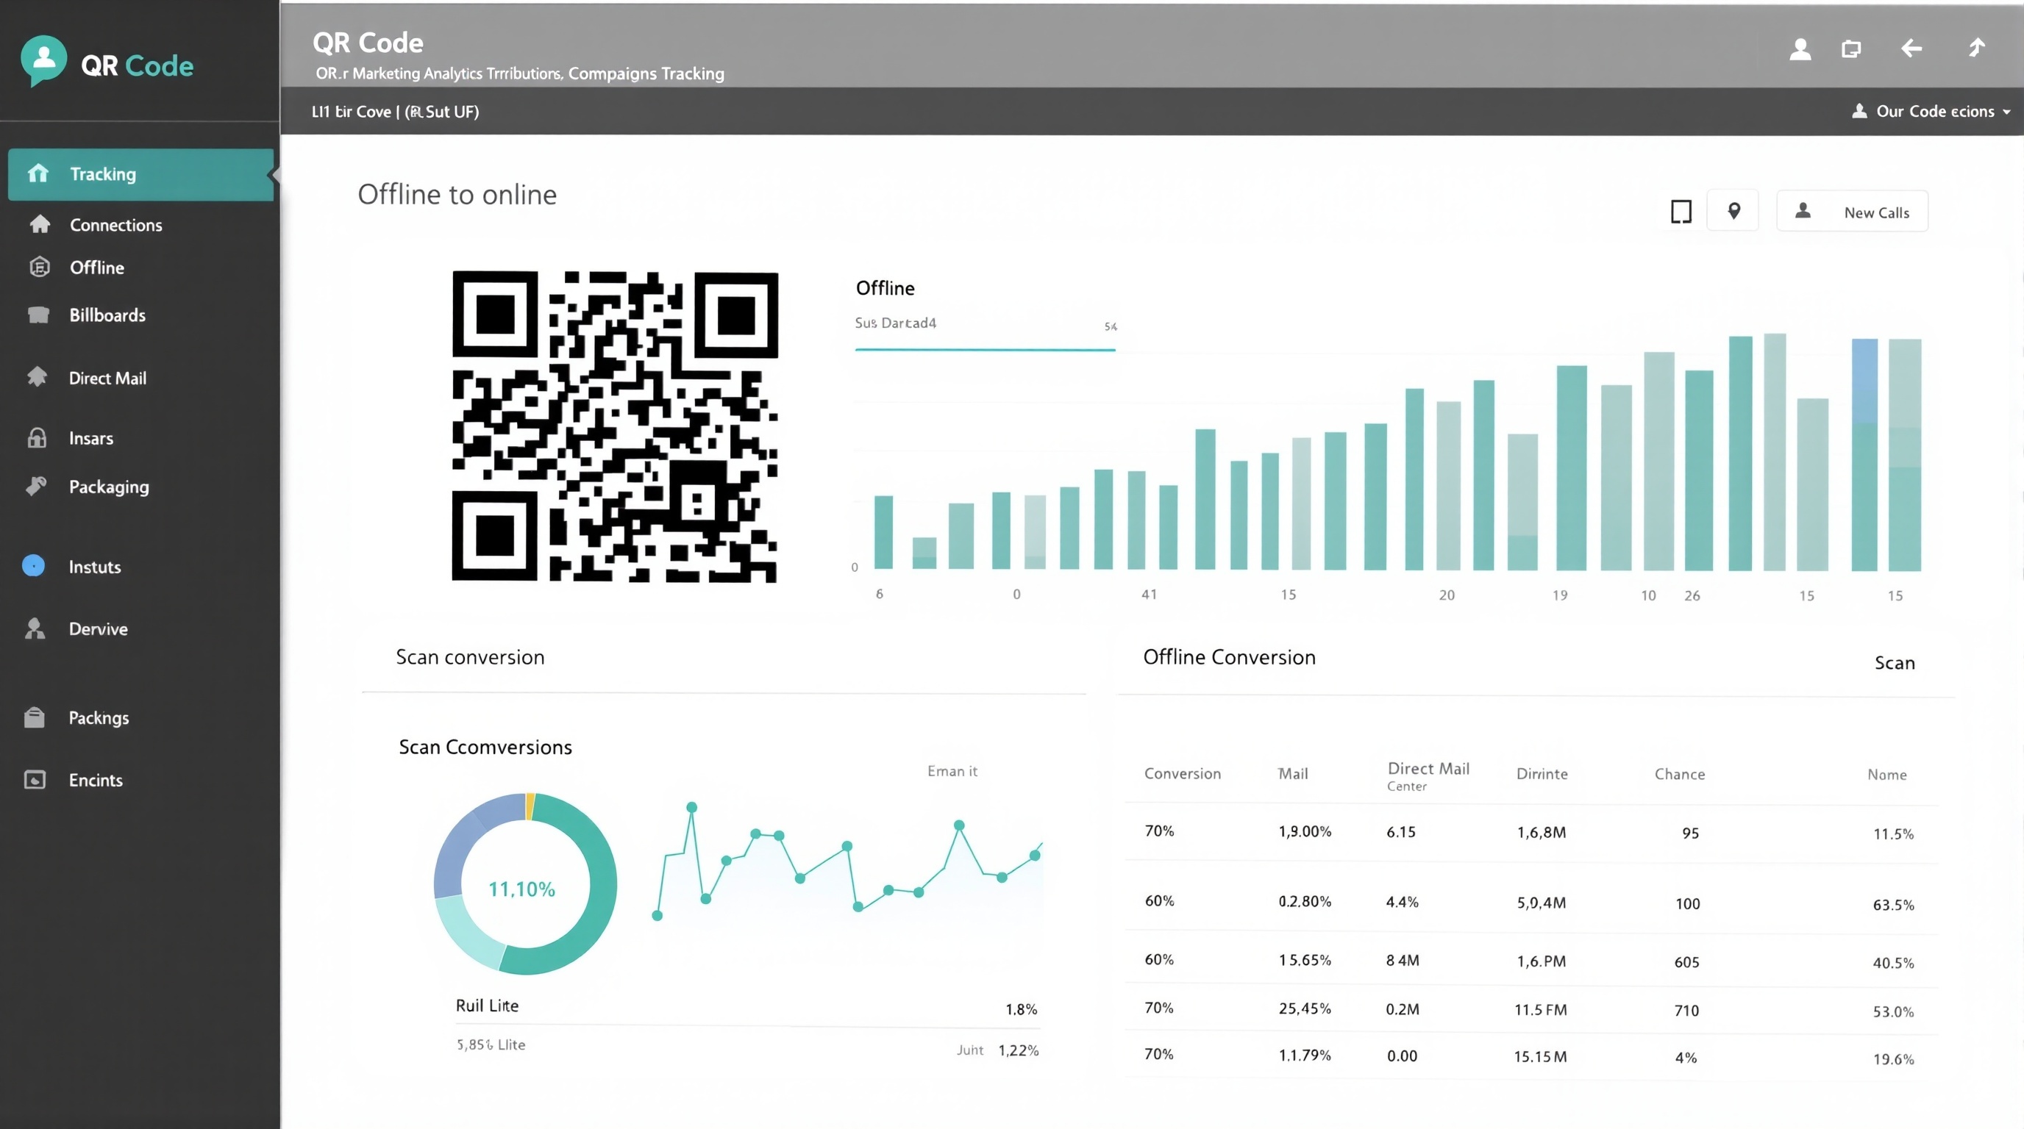Click the Offline hexagon icon
The width and height of the screenshot is (2024, 1129).
(39, 267)
